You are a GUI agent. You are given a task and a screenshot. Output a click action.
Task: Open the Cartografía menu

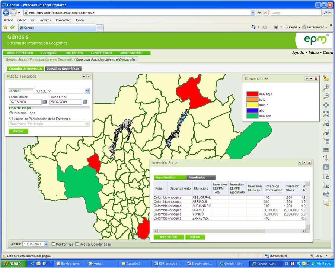(x=49, y=53)
